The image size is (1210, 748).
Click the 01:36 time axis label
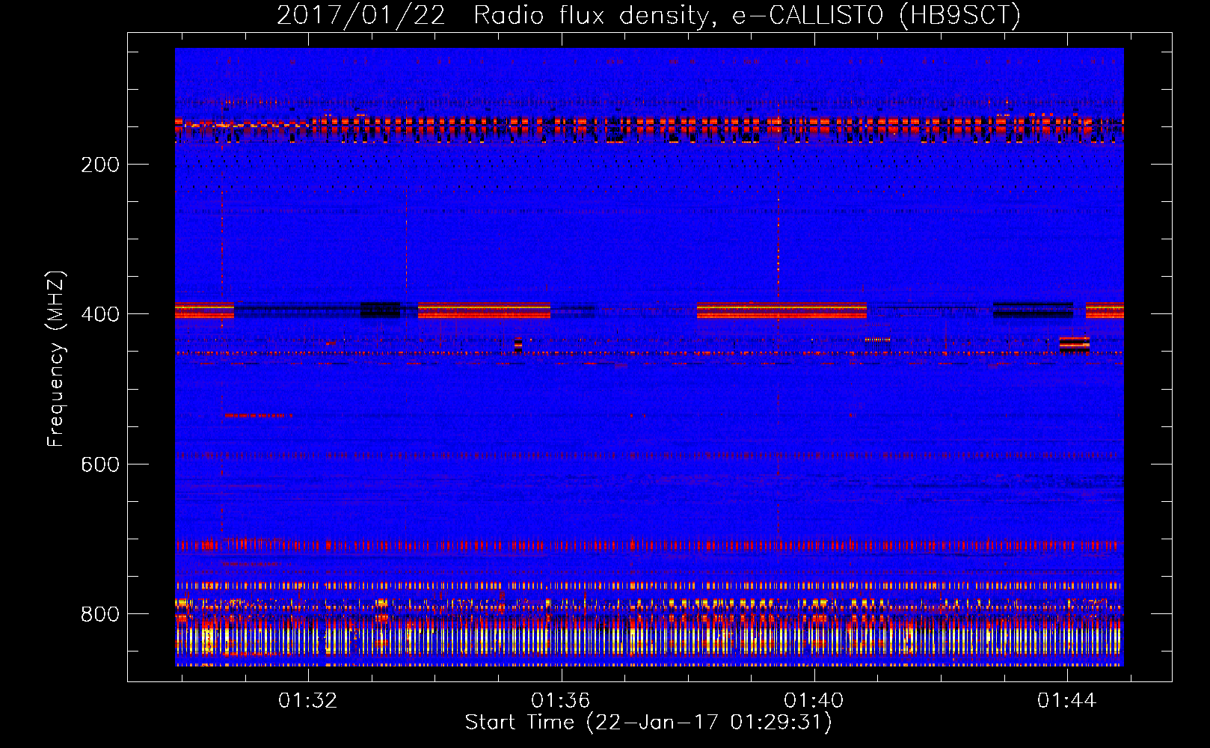point(560,700)
